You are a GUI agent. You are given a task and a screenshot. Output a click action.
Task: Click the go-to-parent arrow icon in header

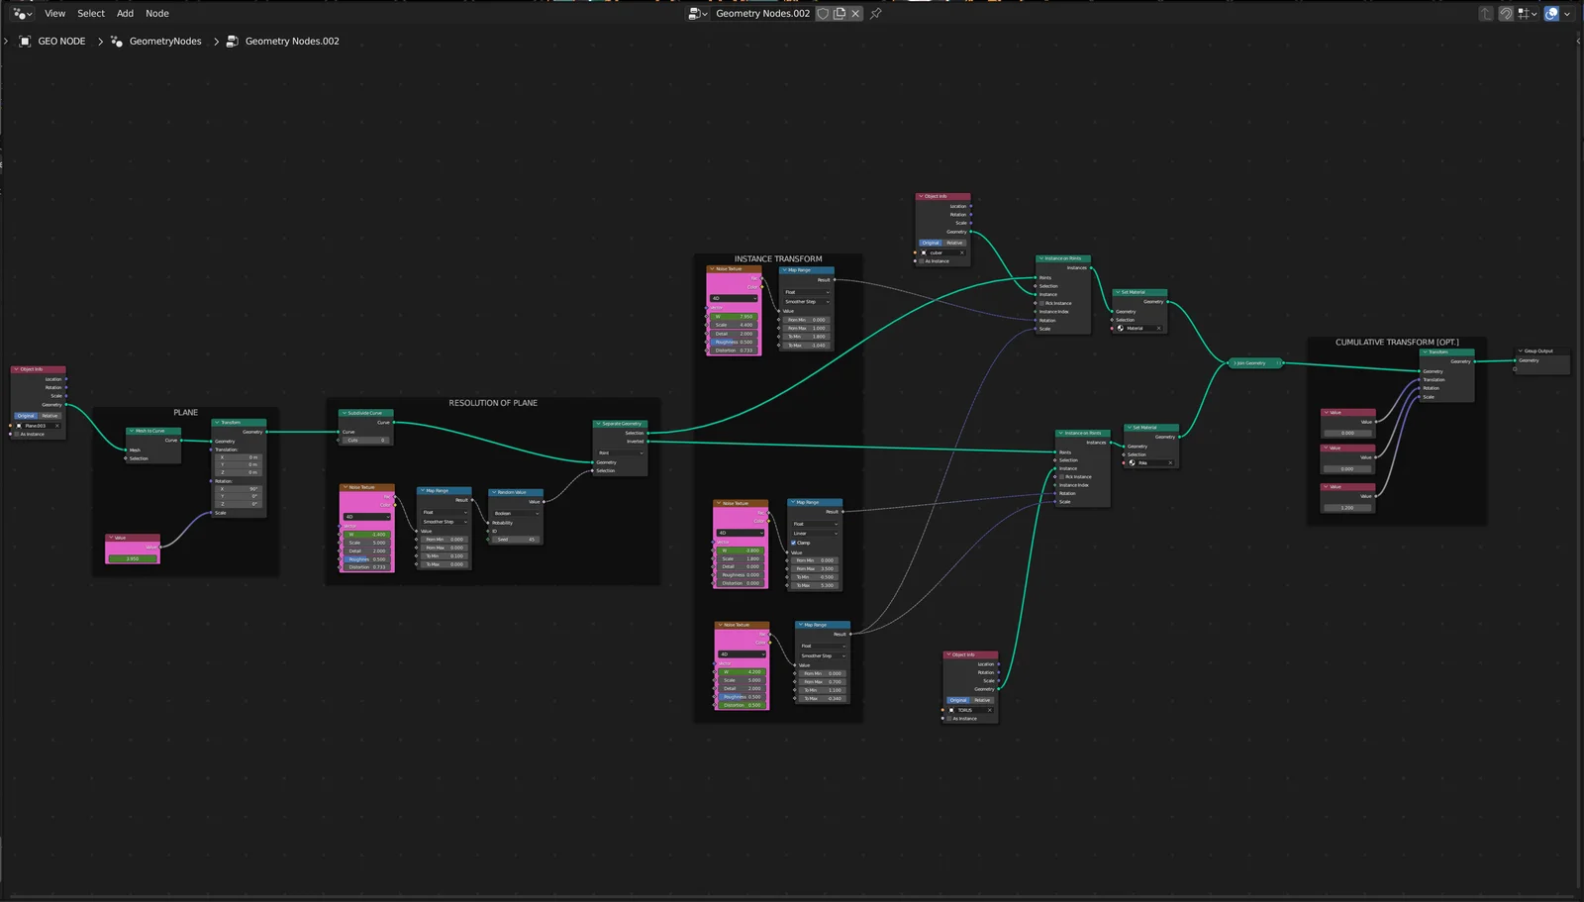pyautogui.click(x=1486, y=13)
